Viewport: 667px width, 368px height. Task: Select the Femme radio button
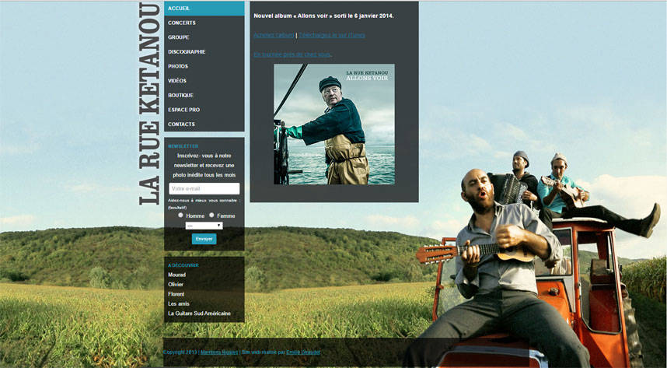tap(211, 215)
